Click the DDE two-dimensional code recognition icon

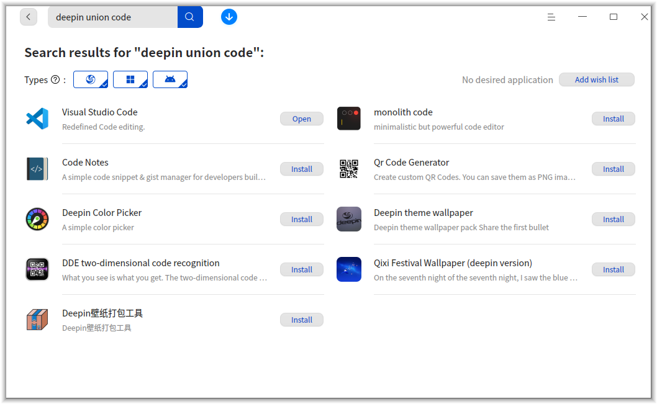point(37,269)
